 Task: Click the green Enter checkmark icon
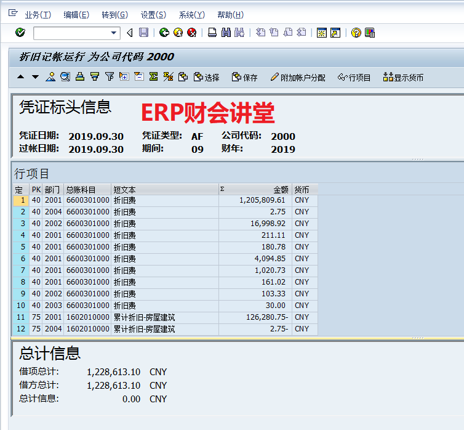point(20,33)
